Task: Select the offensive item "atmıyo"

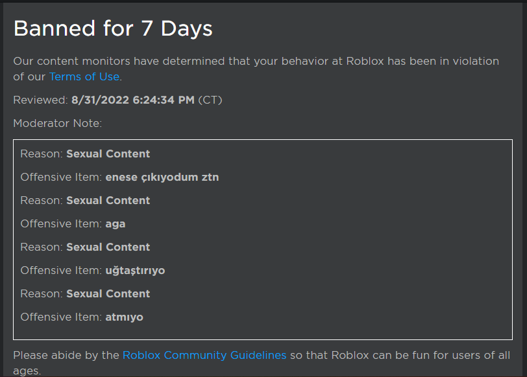Action: click(x=124, y=317)
